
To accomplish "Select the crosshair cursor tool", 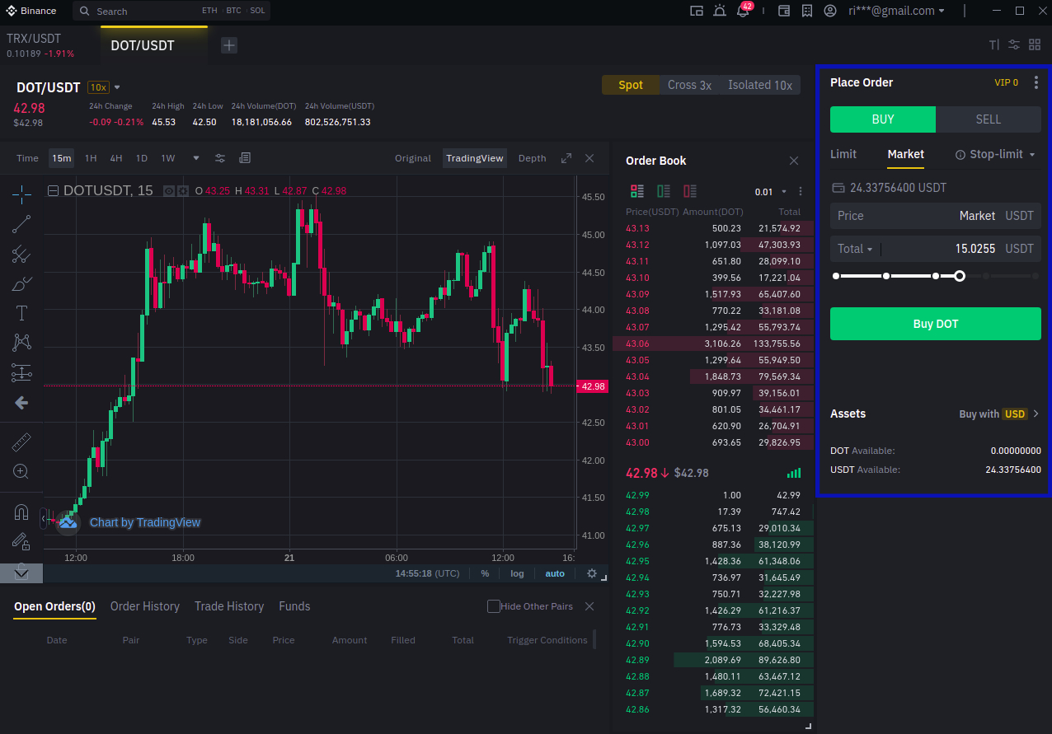I will coord(21,194).
